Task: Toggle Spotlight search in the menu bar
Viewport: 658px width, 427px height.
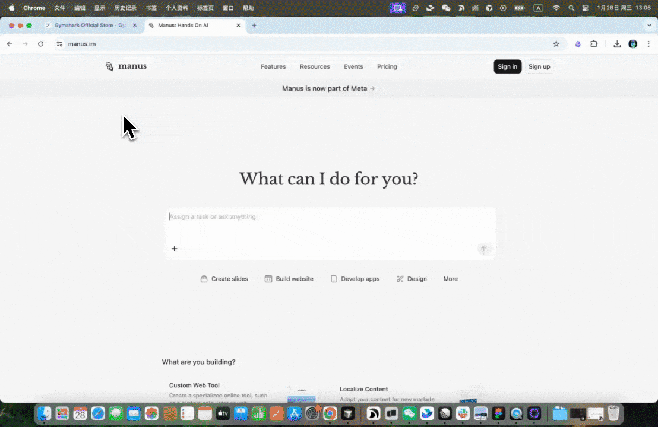Action: tap(571, 8)
